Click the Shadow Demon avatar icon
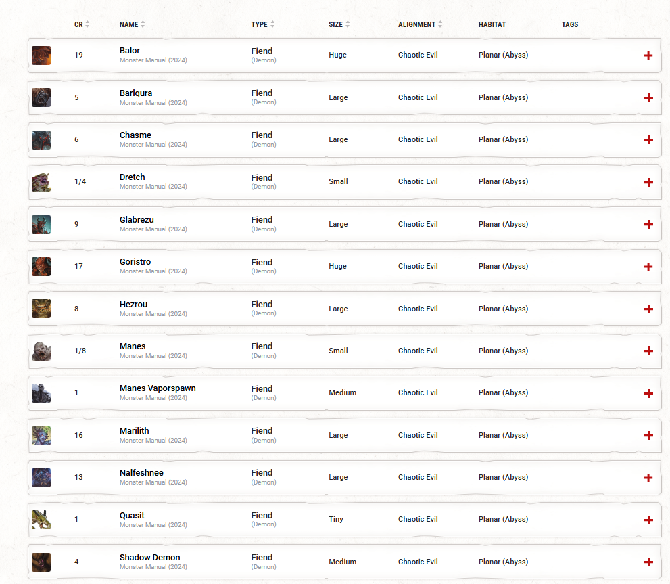The width and height of the screenshot is (670, 584). click(41, 562)
